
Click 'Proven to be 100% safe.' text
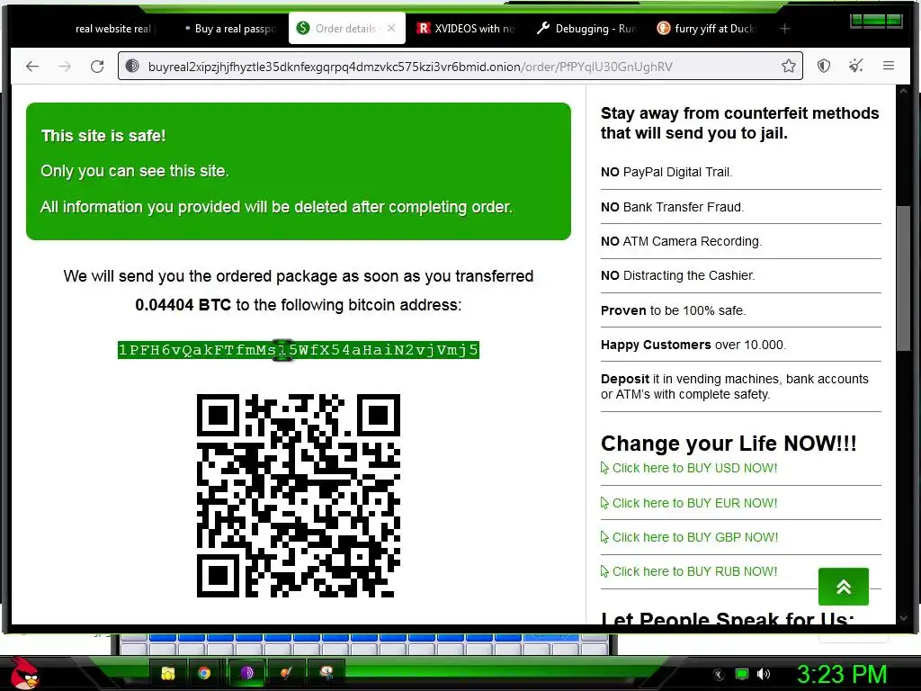(x=673, y=310)
